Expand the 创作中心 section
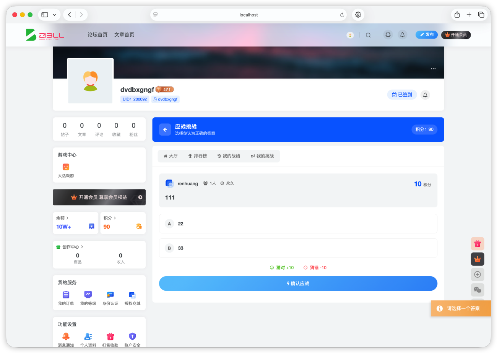The width and height of the screenshot is (497, 353). (x=70, y=247)
